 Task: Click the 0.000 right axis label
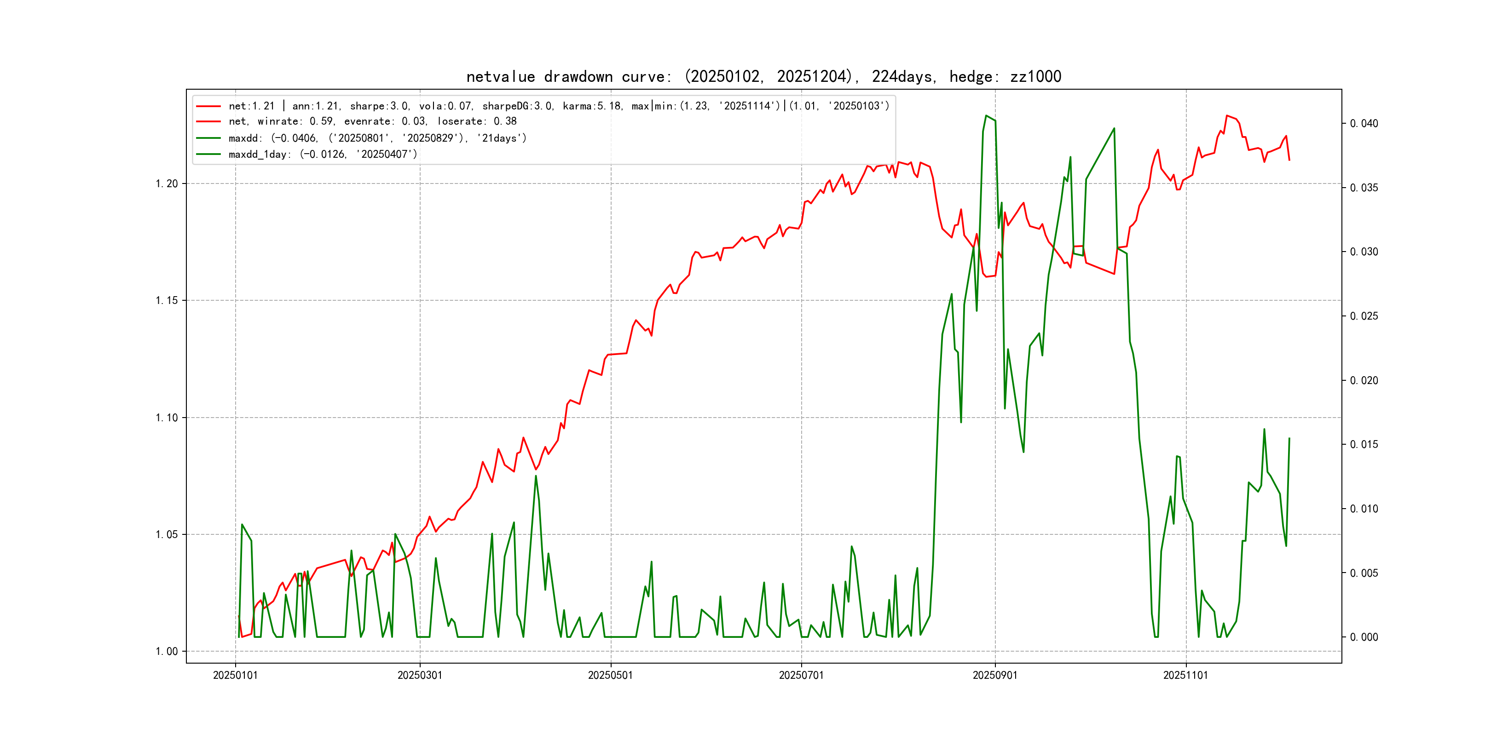tap(1364, 637)
